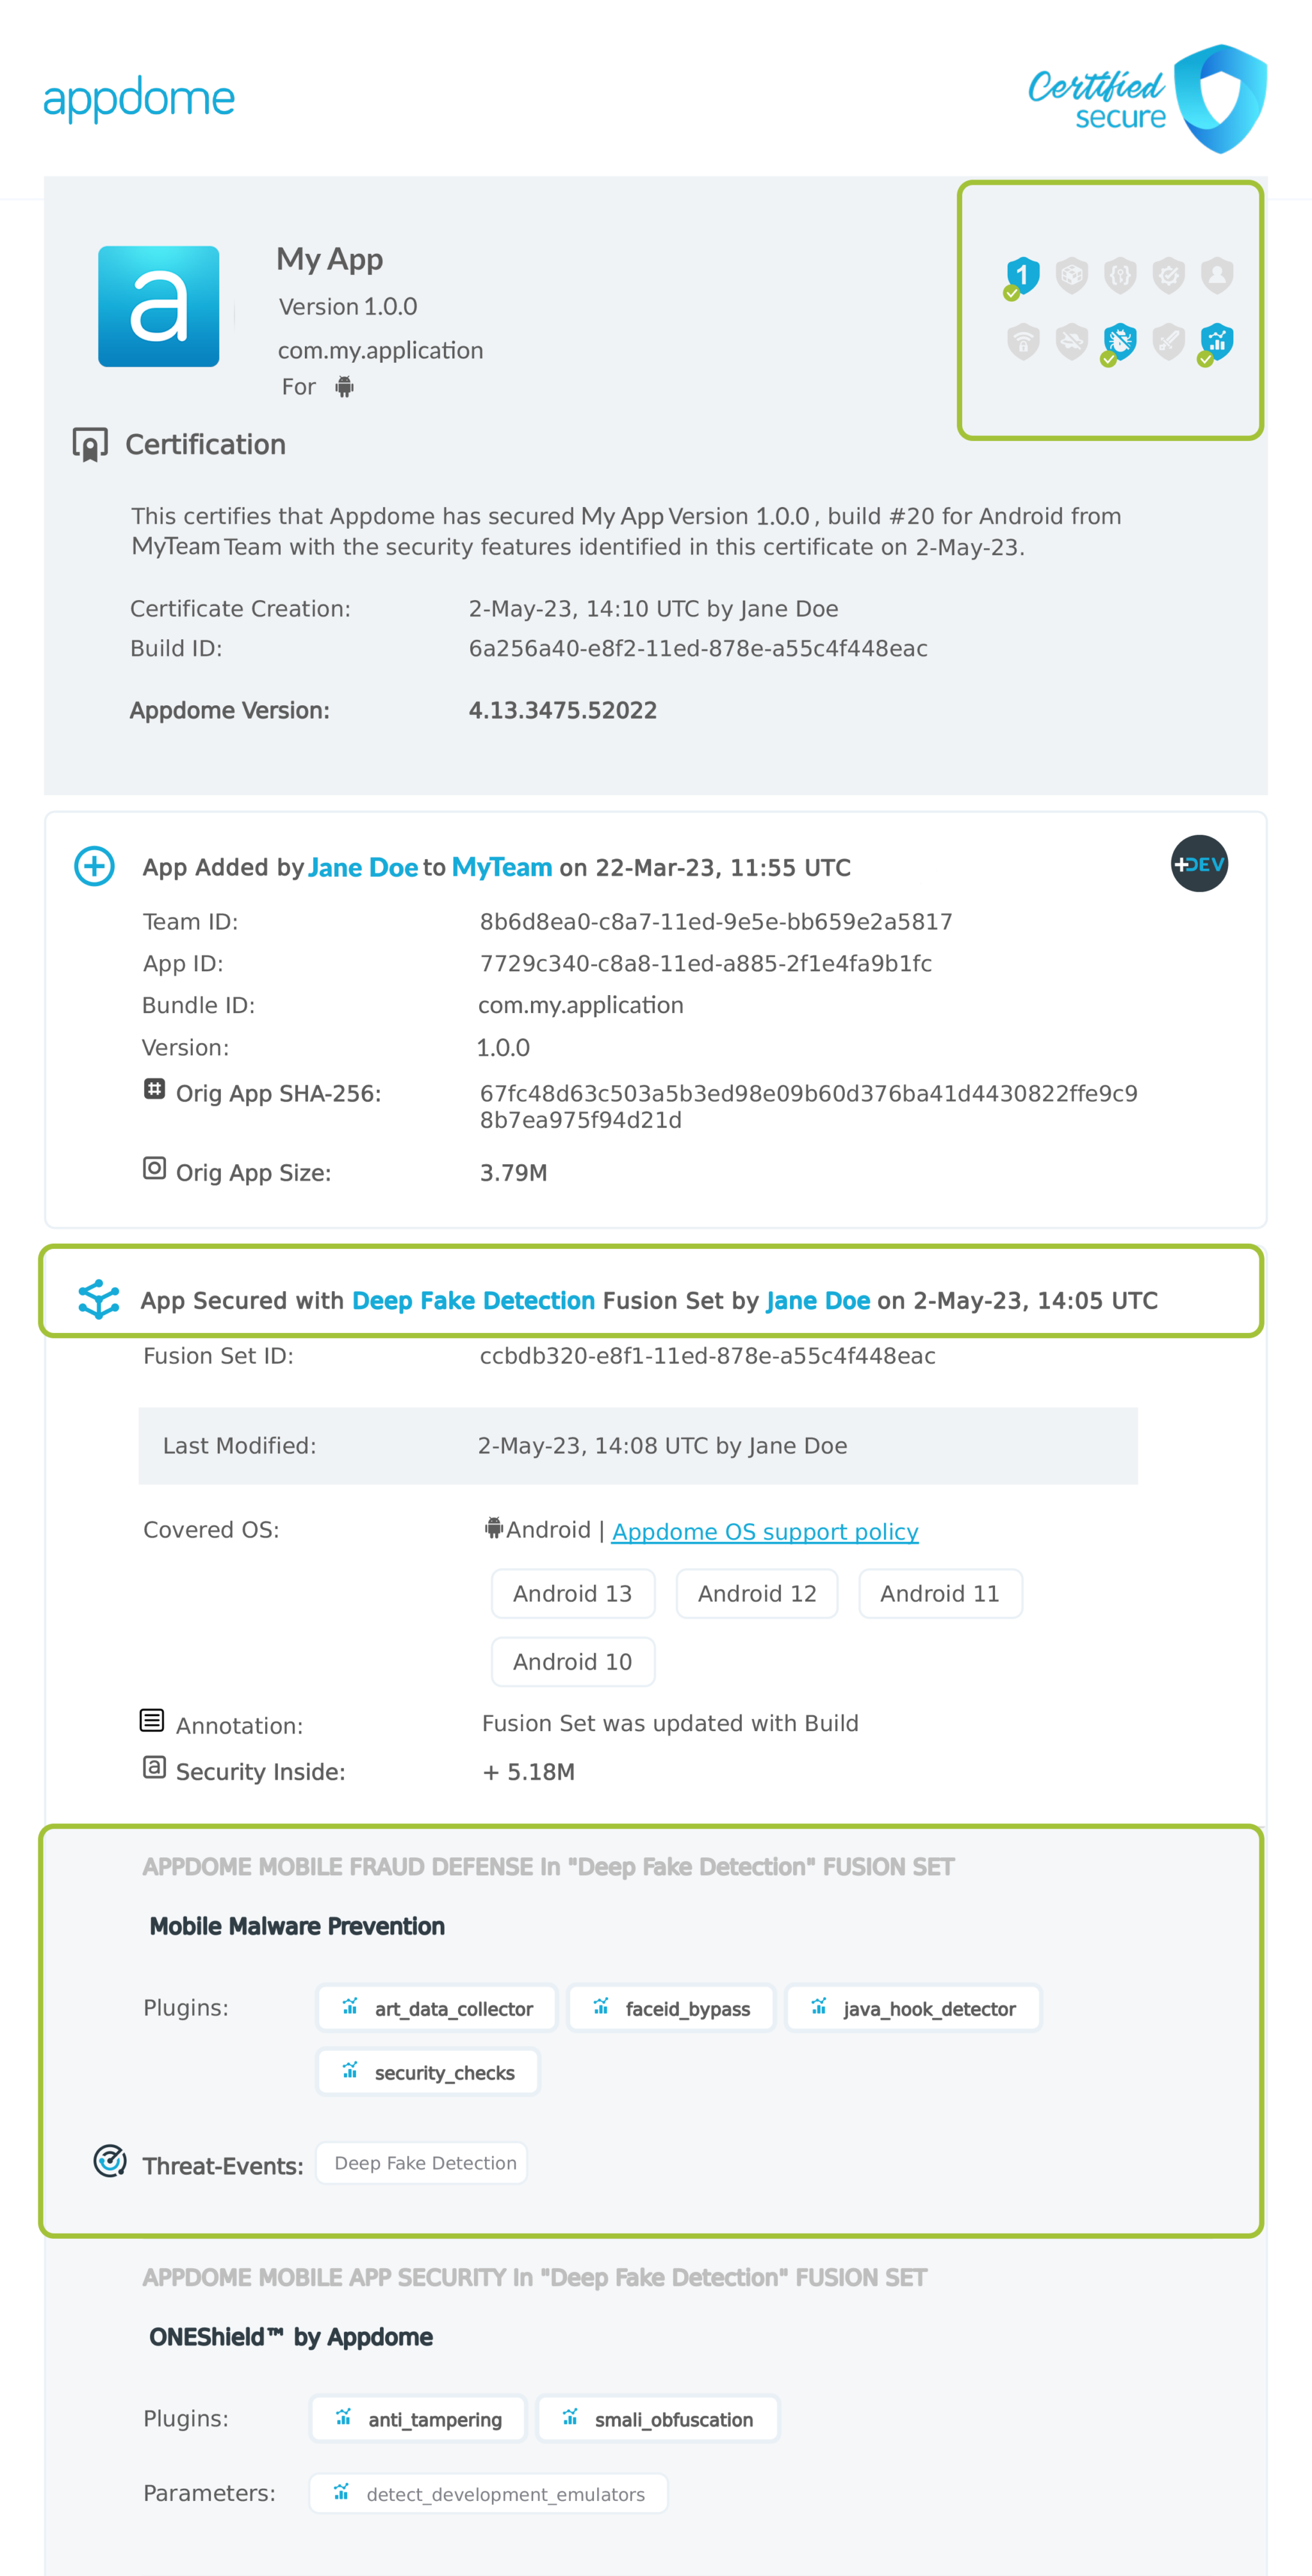The height and width of the screenshot is (2576, 1312).
Task: Click the appdome logo
Action: 139,99
